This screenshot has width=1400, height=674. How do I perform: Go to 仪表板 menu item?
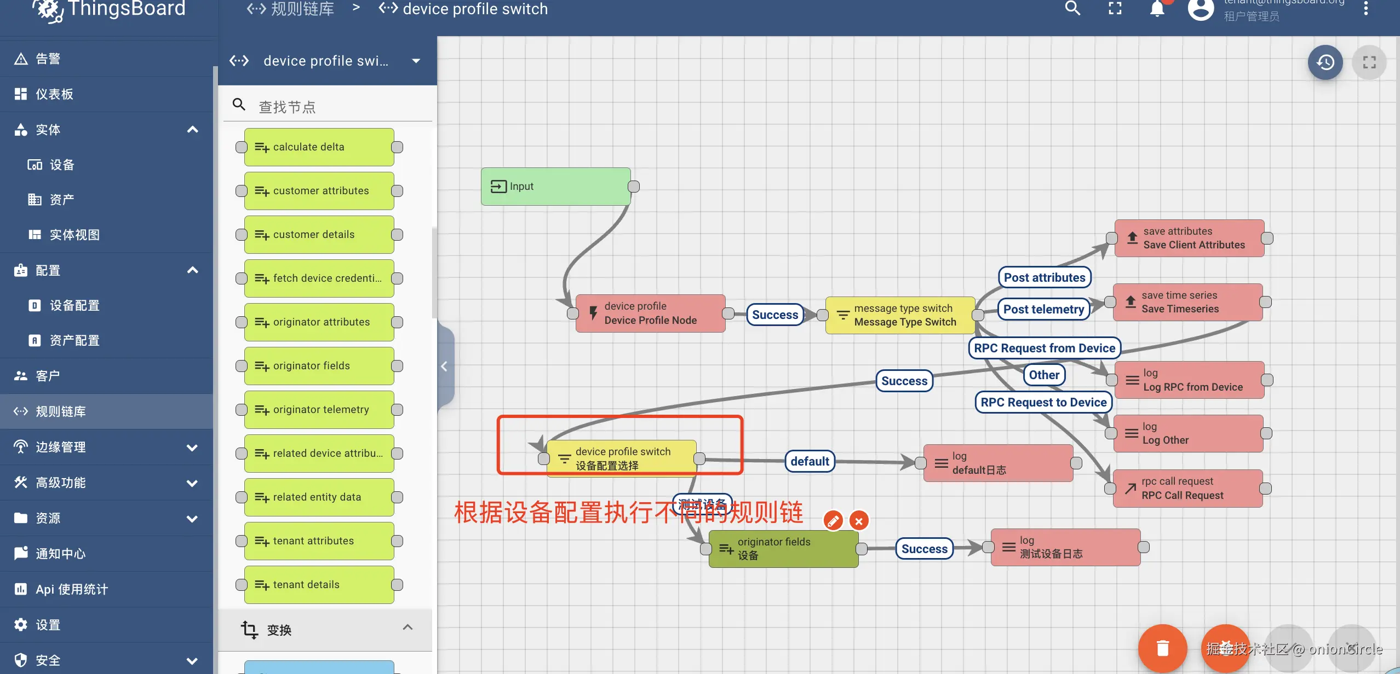[x=54, y=94]
